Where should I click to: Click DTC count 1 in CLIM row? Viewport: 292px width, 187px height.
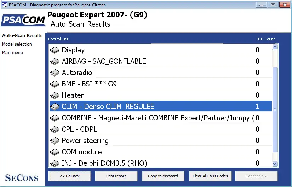tap(257, 107)
